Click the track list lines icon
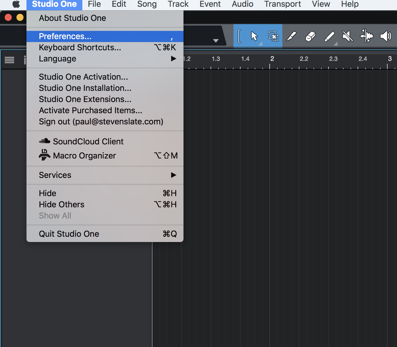The height and width of the screenshot is (347, 397). pyautogui.click(x=9, y=60)
